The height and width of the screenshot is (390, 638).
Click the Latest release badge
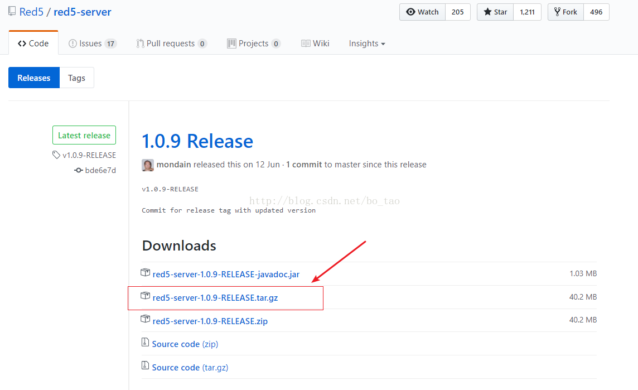(x=84, y=135)
